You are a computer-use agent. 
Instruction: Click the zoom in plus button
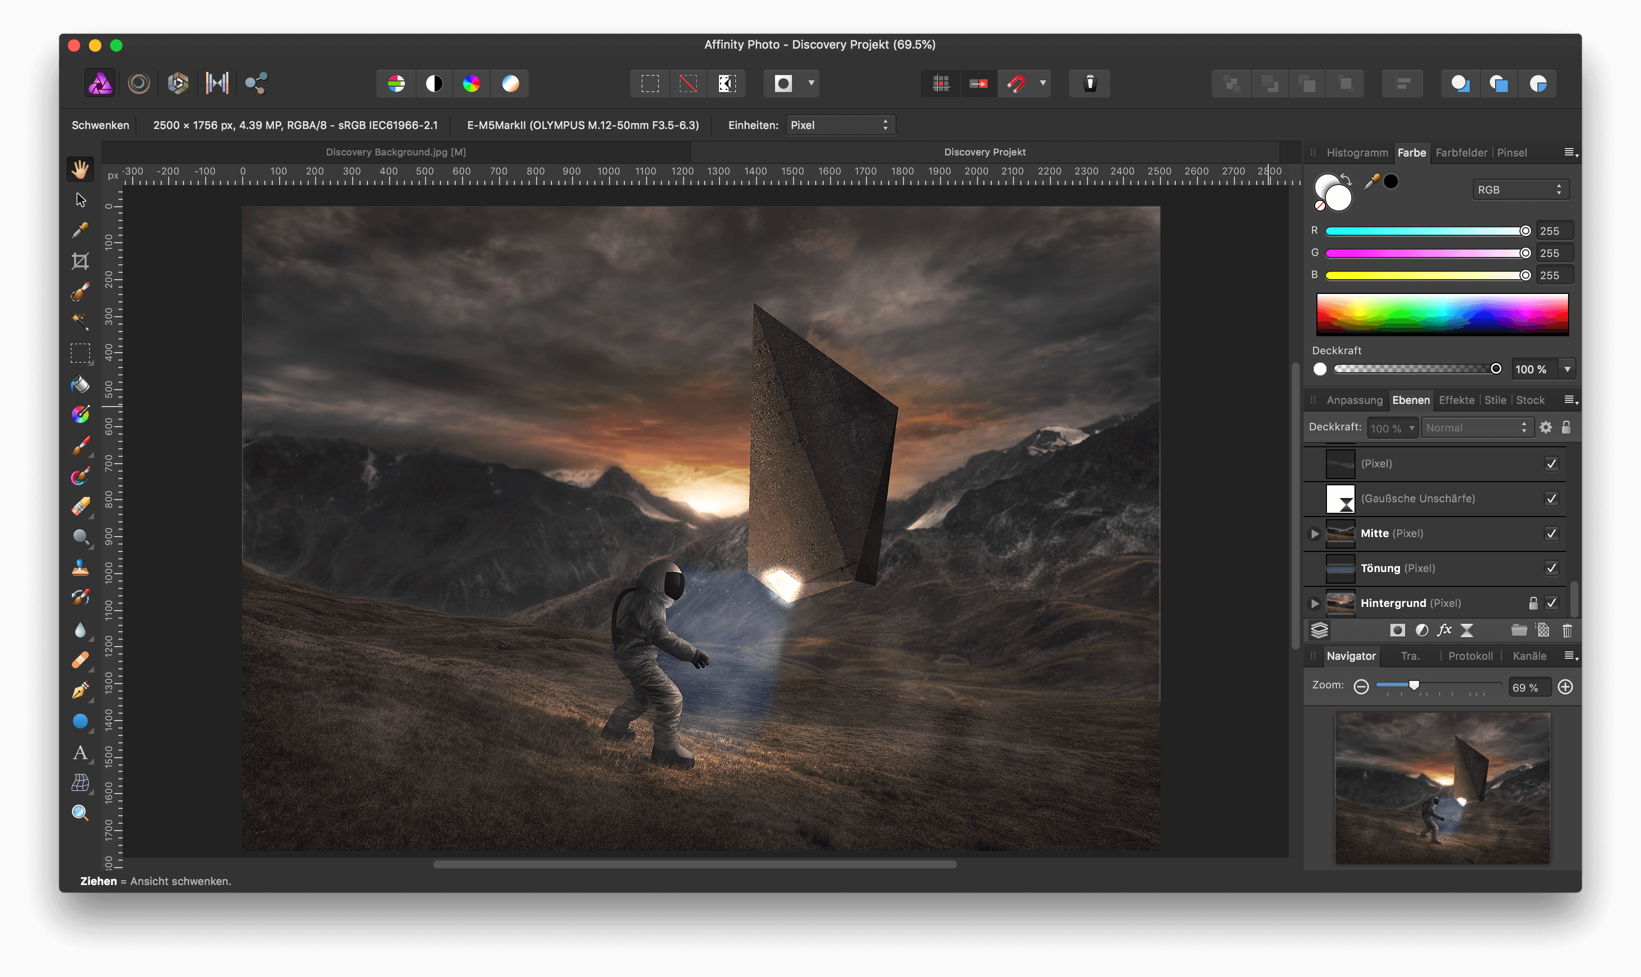point(1565,687)
